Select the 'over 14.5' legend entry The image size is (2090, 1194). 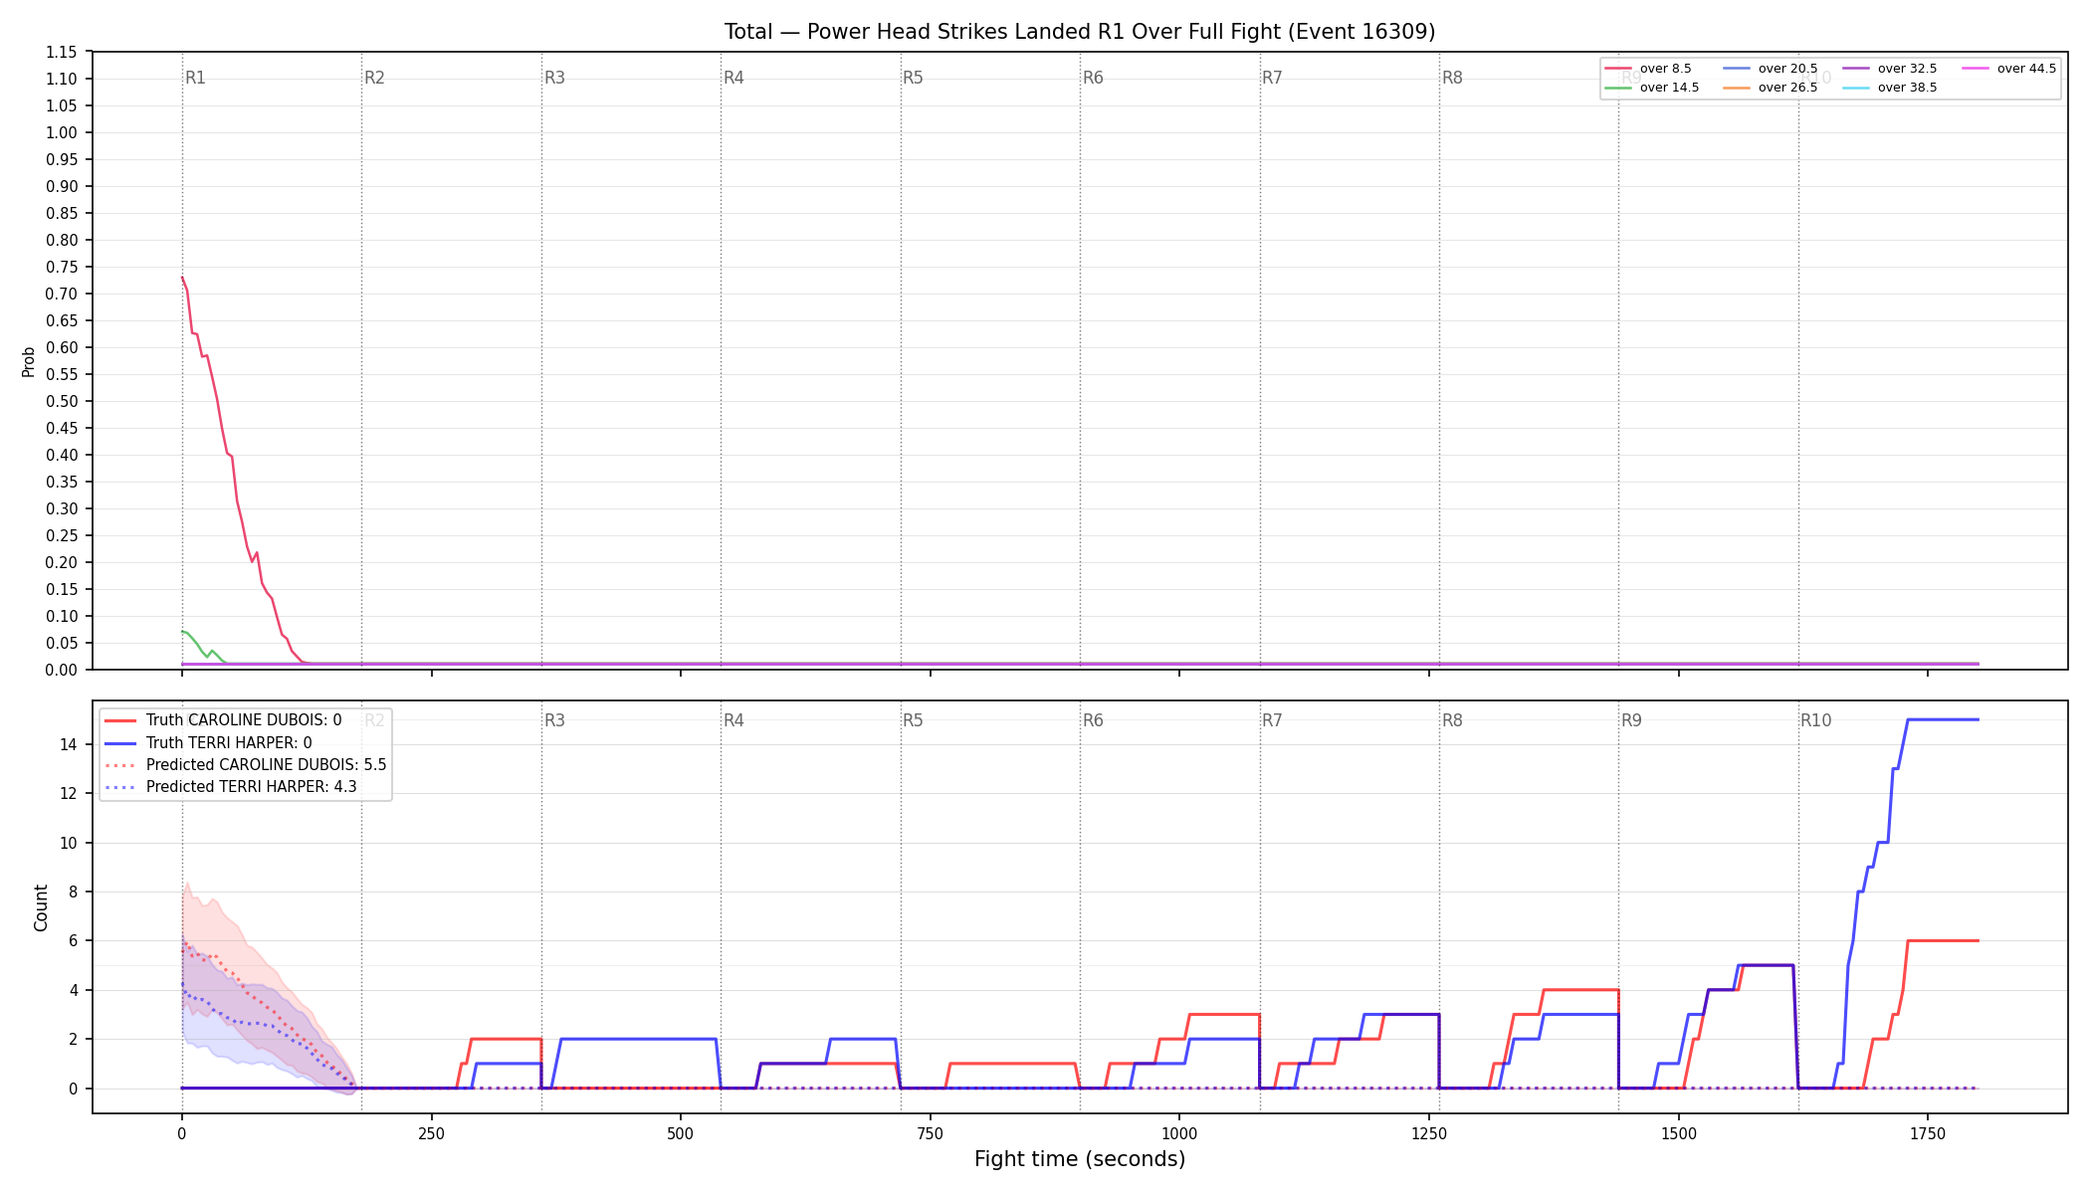tap(1652, 88)
